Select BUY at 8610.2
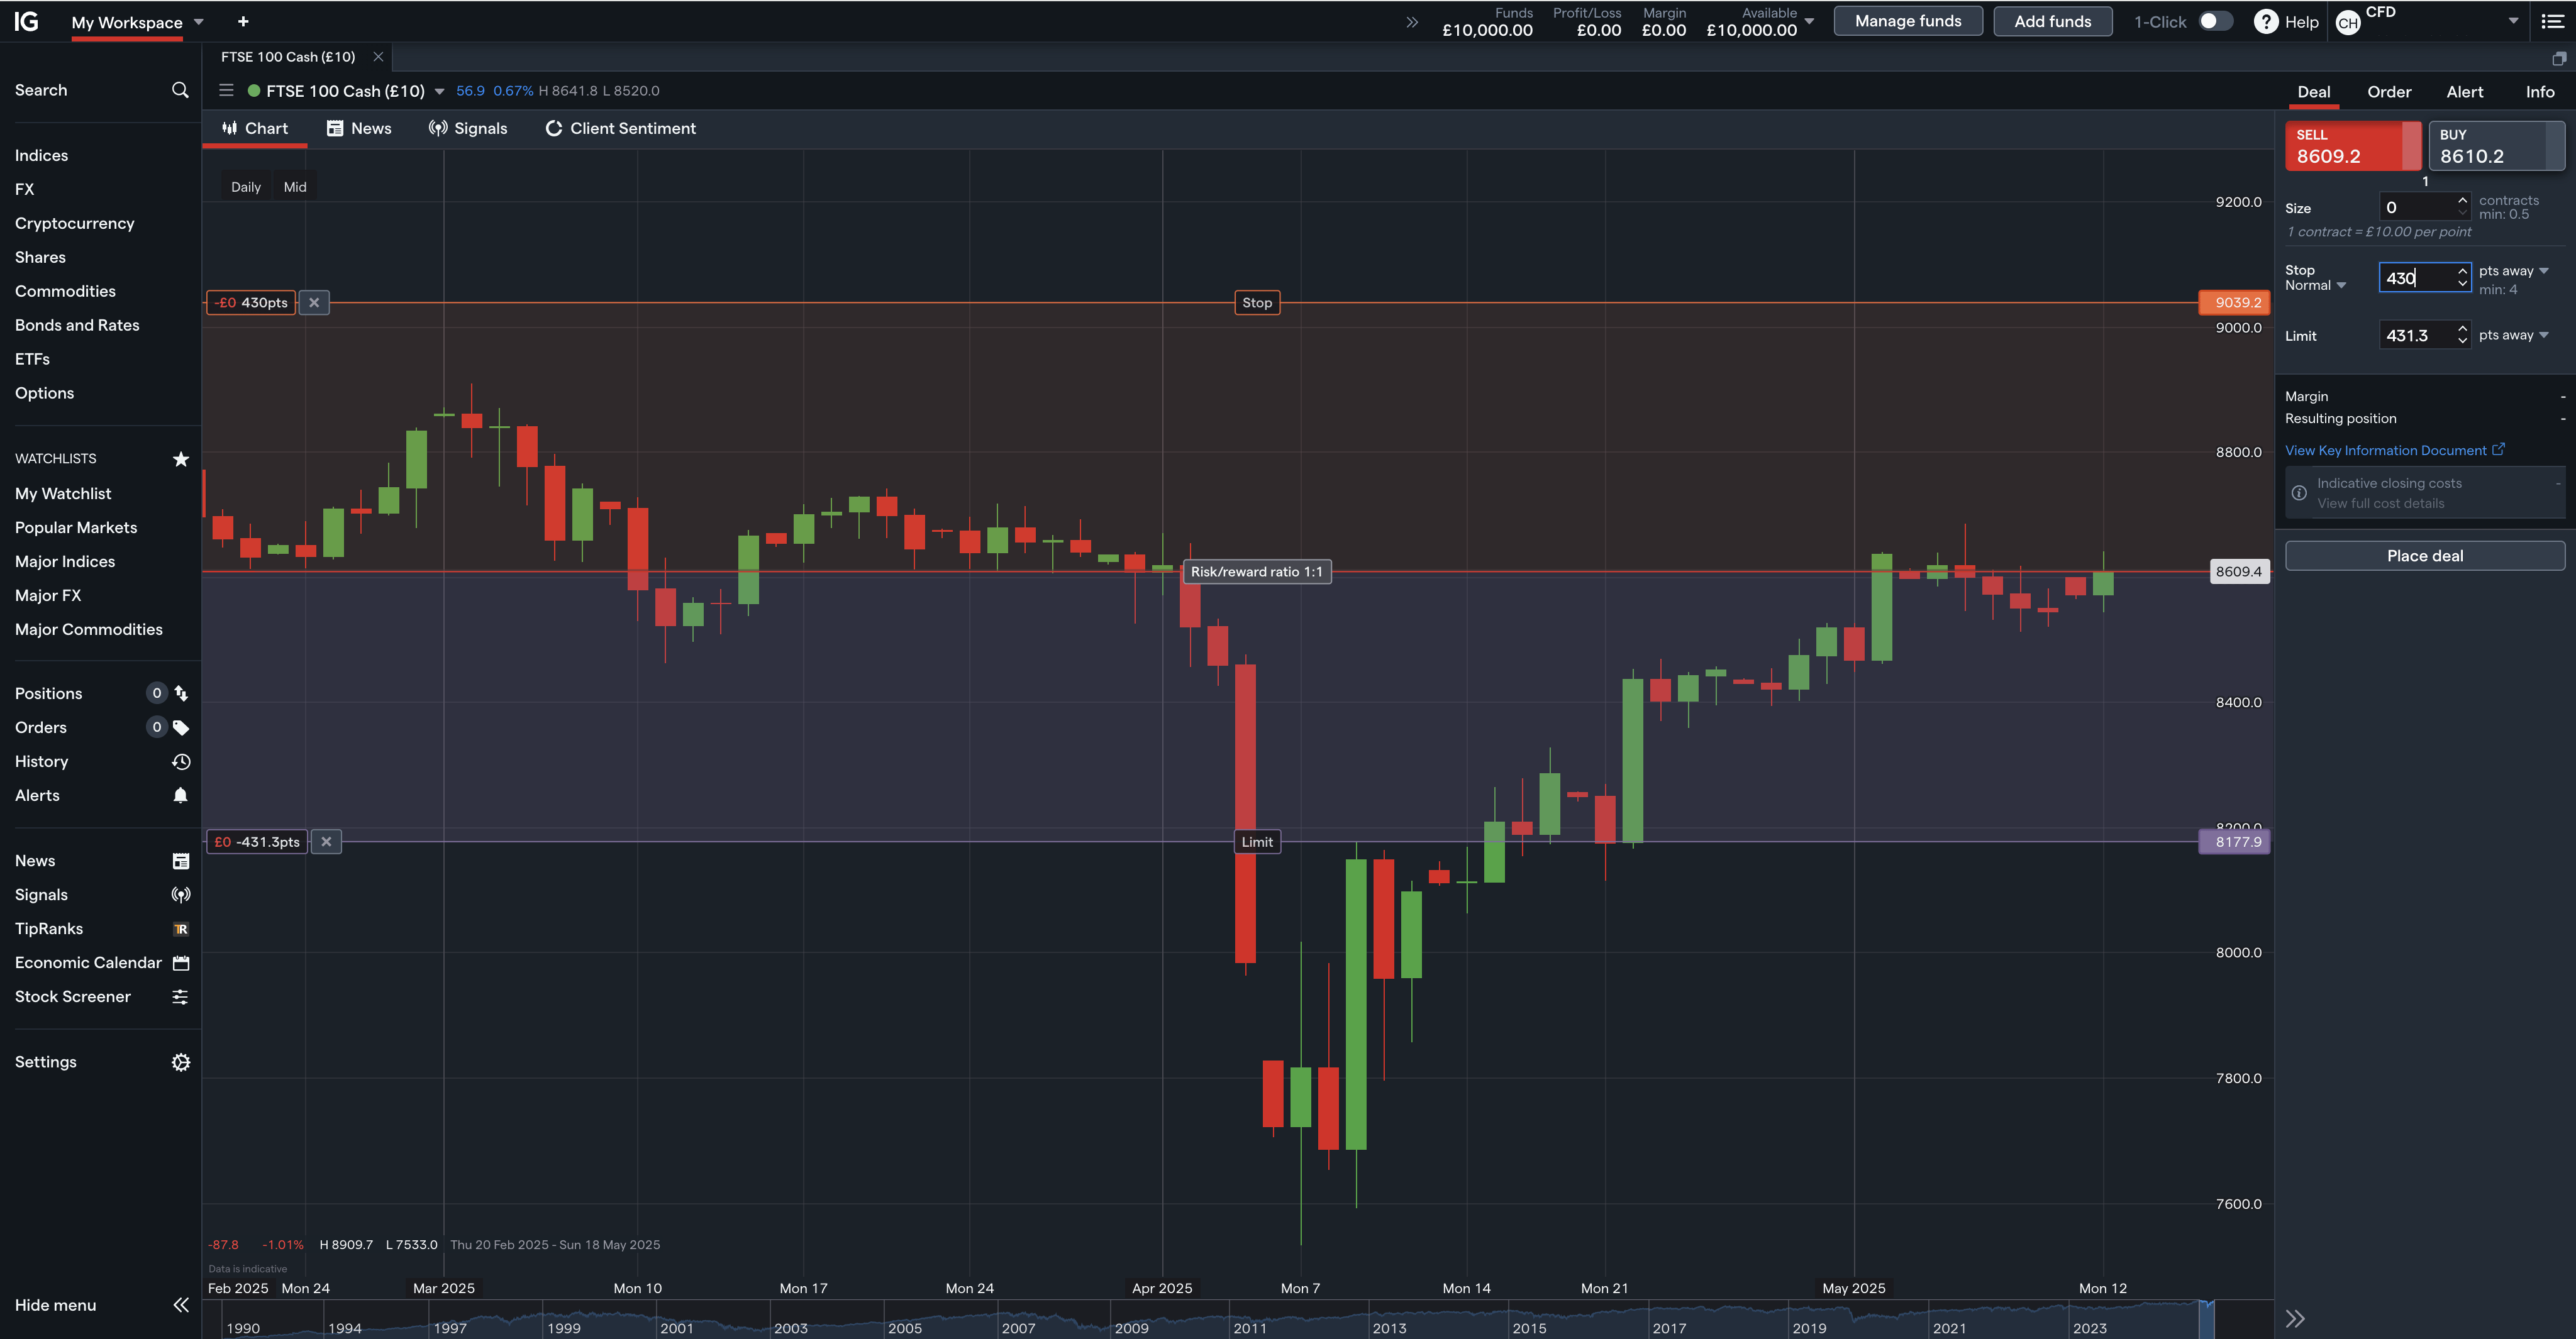2576x1339 pixels. pyautogui.click(x=2496, y=146)
